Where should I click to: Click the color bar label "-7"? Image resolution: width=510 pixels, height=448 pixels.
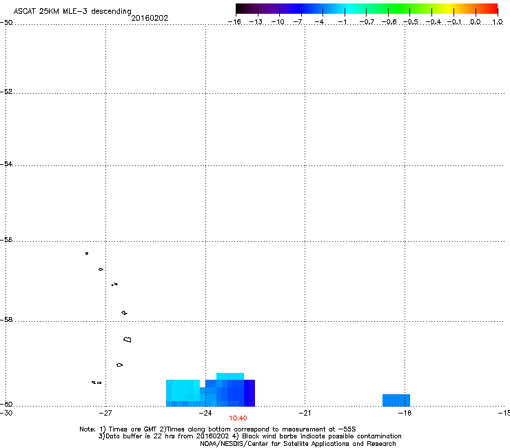point(298,22)
